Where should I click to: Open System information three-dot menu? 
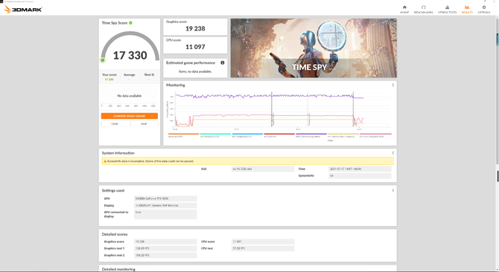coord(392,153)
